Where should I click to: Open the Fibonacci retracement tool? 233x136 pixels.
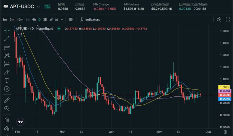click(x=7, y=47)
